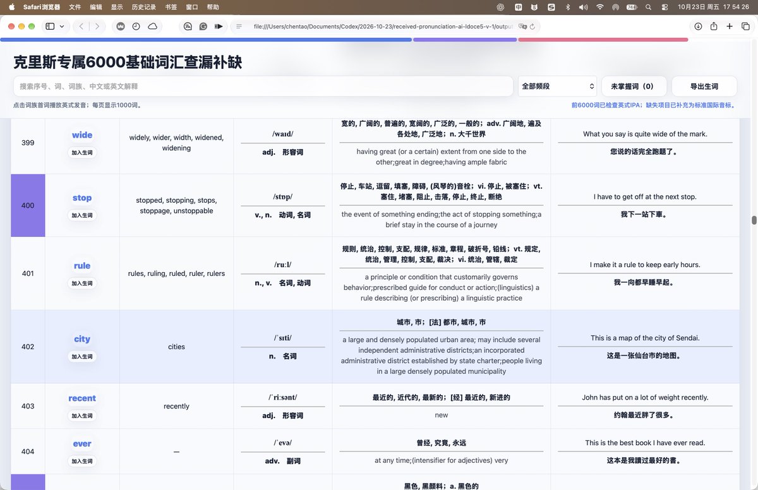Open the Apple menu
758x490 pixels.
pyautogui.click(x=11, y=7)
